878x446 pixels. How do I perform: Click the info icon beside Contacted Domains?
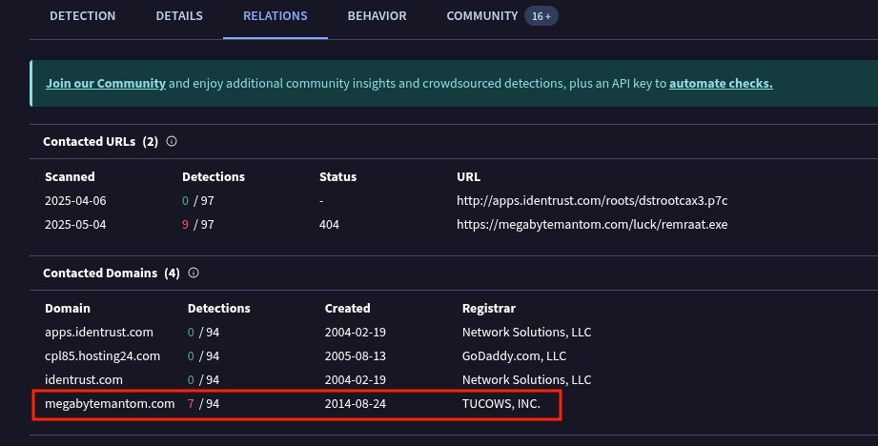coord(194,274)
